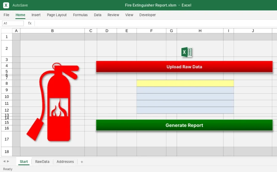The image size is (277, 172).
Task: Switch to the Addresses sheet
Action: point(65,162)
